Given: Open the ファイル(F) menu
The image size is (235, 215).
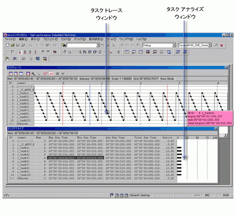Looking at the screenshot, I should click(x=10, y=39).
